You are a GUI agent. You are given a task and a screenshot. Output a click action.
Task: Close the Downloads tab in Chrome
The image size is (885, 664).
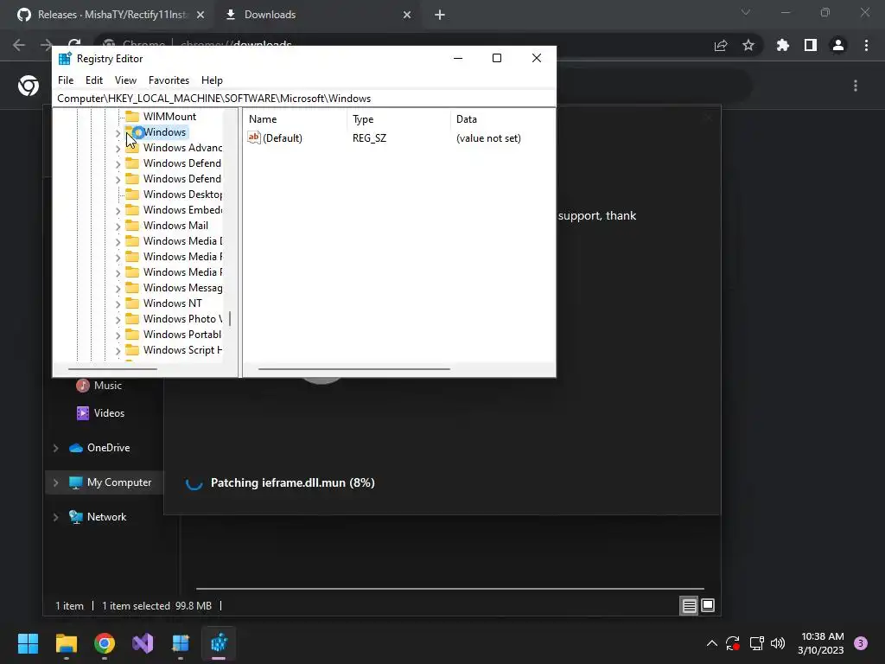pos(407,15)
